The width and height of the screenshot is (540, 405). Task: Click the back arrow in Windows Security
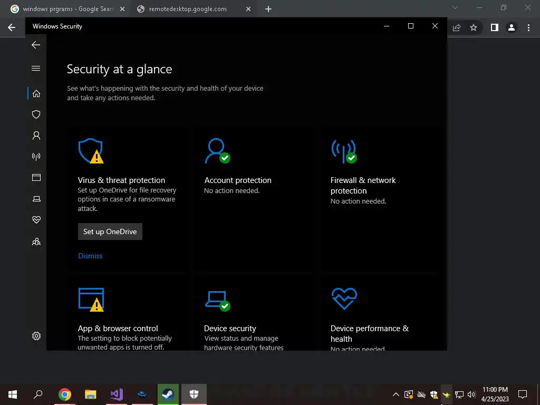coord(36,45)
